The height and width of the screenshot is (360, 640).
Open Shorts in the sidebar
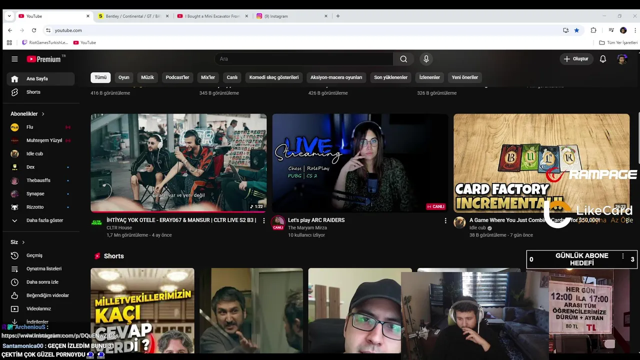tap(40, 92)
